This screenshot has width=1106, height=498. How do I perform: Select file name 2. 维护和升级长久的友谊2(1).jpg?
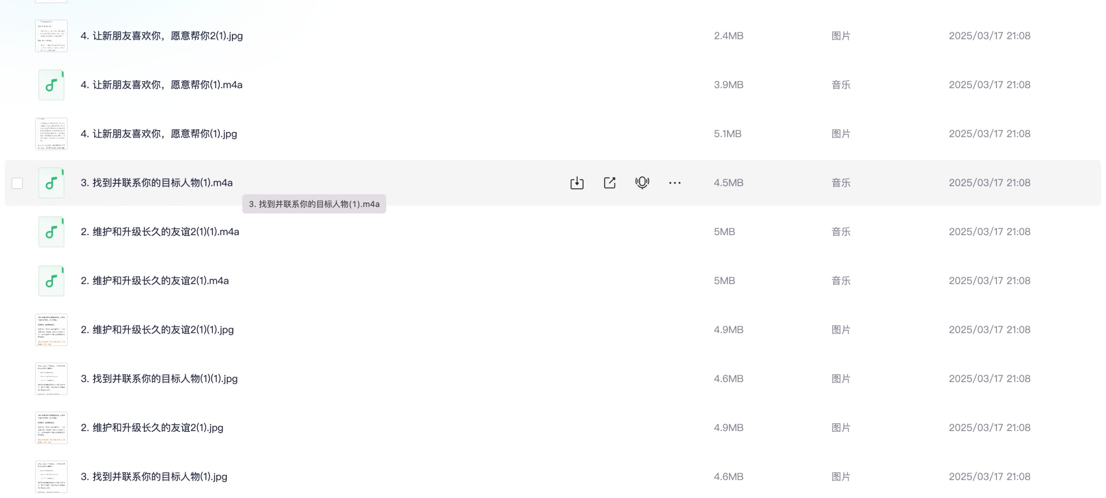[152, 428]
